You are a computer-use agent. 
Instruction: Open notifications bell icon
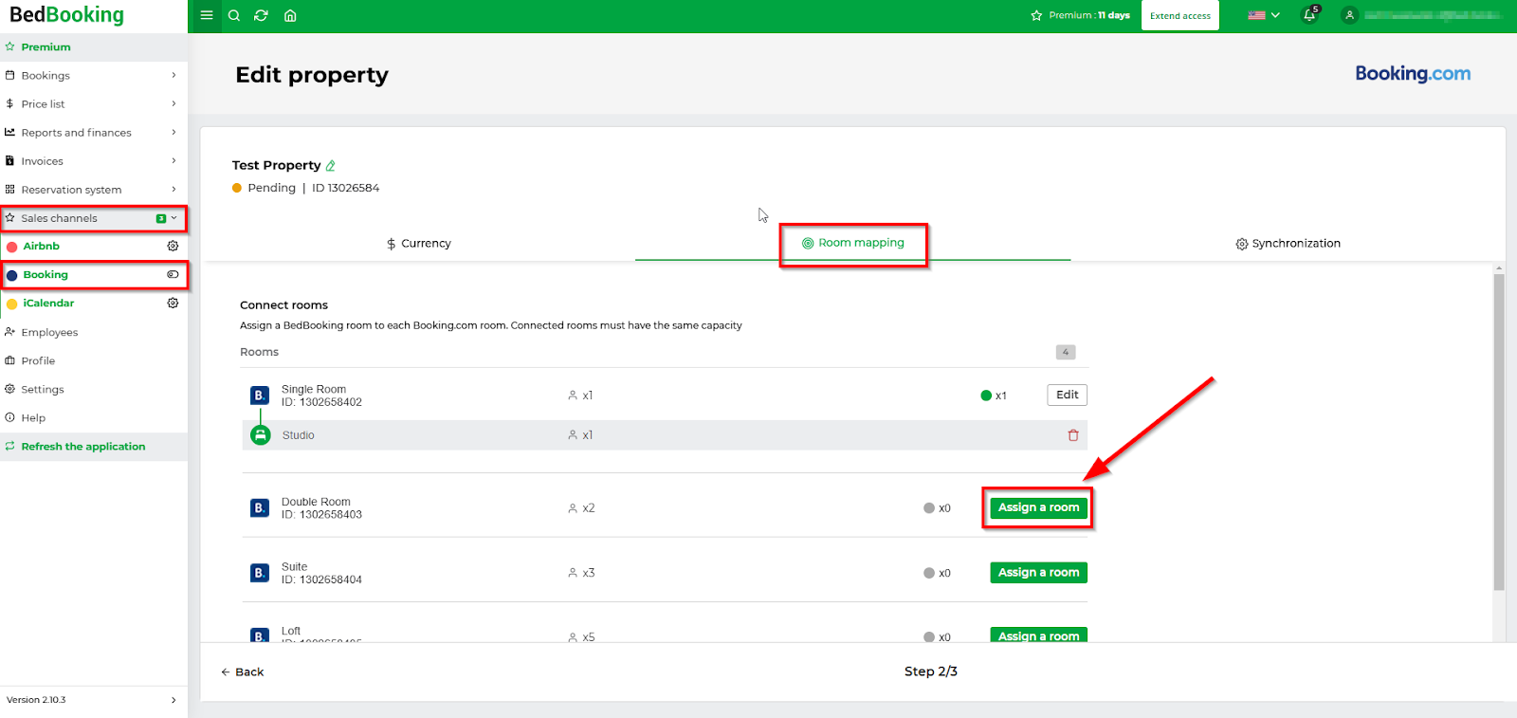[x=1309, y=15]
